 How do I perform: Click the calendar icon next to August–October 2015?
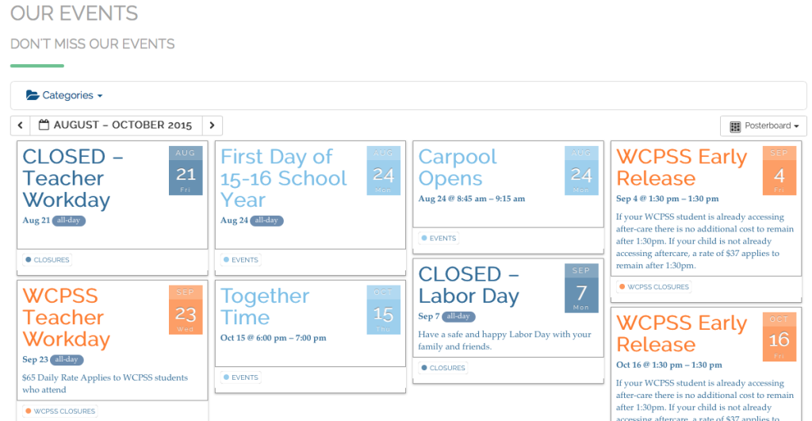(x=44, y=124)
